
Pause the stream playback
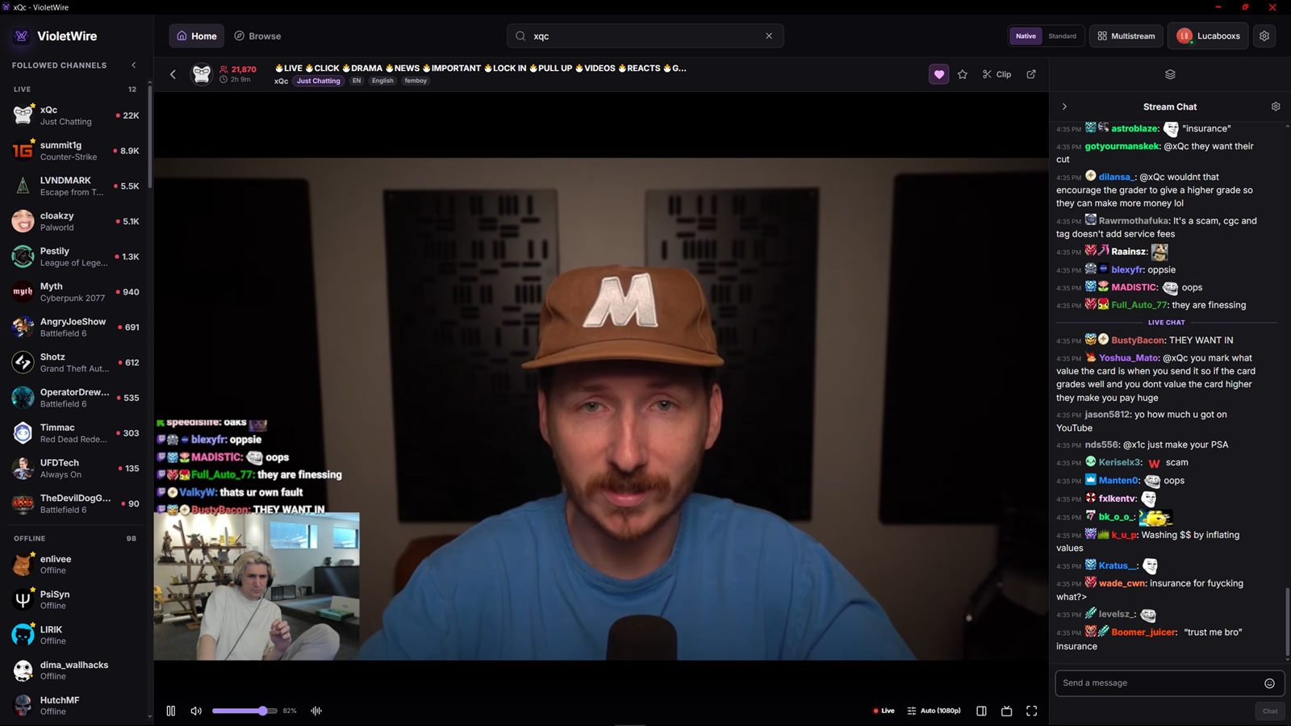pos(171,711)
